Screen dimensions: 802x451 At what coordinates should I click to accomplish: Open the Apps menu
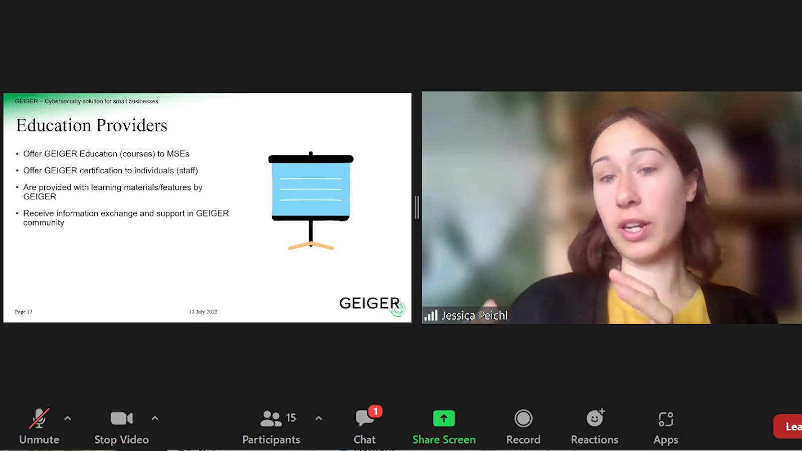(666, 425)
